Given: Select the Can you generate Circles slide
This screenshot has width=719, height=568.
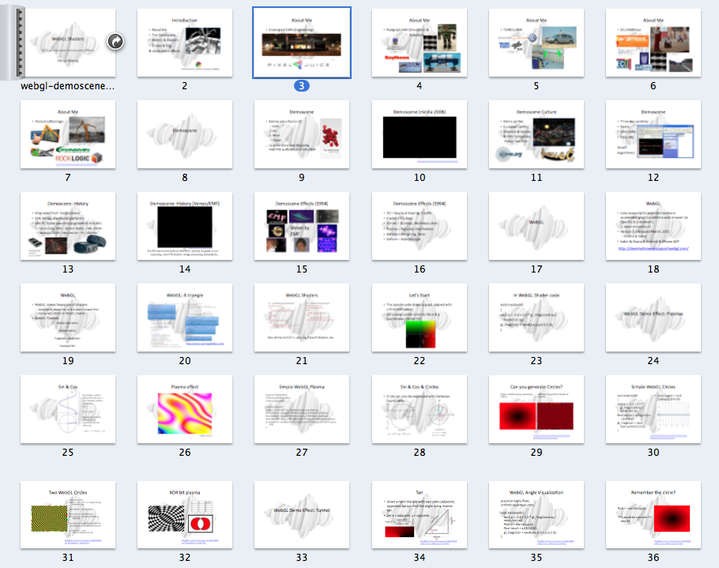Looking at the screenshot, I should [x=536, y=409].
